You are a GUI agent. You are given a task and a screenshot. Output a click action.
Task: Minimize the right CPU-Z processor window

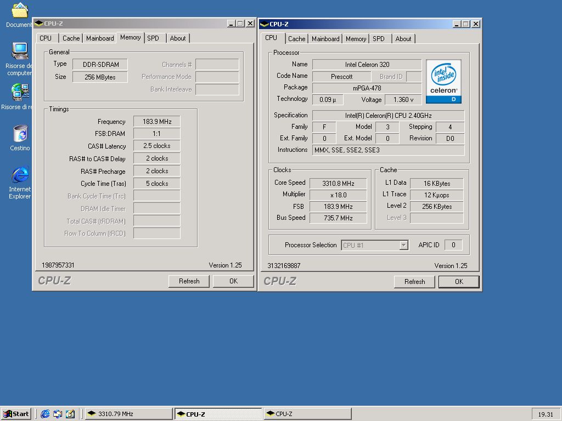point(457,24)
